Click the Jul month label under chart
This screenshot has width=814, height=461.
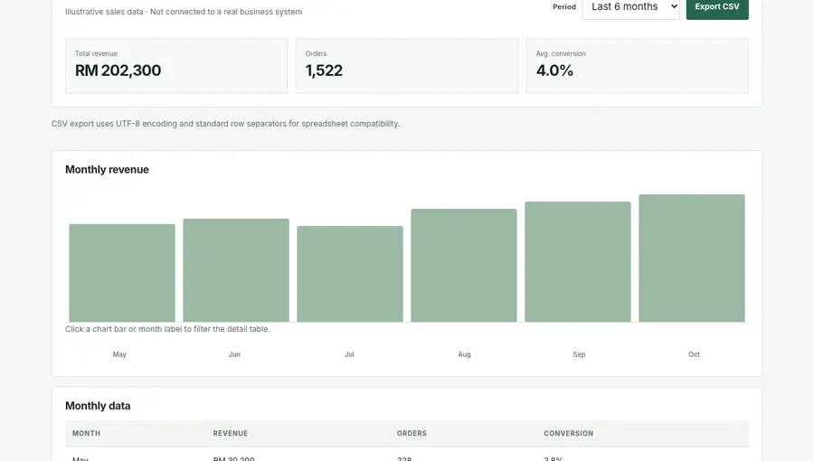pyautogui.click(x=349, y=354)
